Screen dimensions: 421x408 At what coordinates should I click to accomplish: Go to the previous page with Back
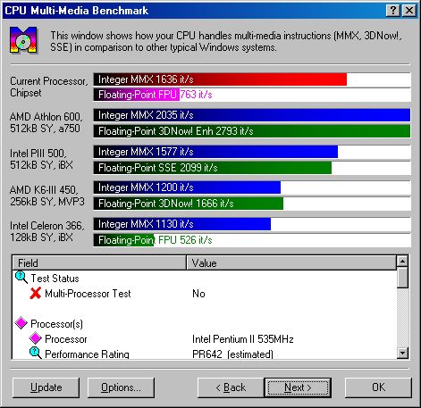[x=231, y=387]
